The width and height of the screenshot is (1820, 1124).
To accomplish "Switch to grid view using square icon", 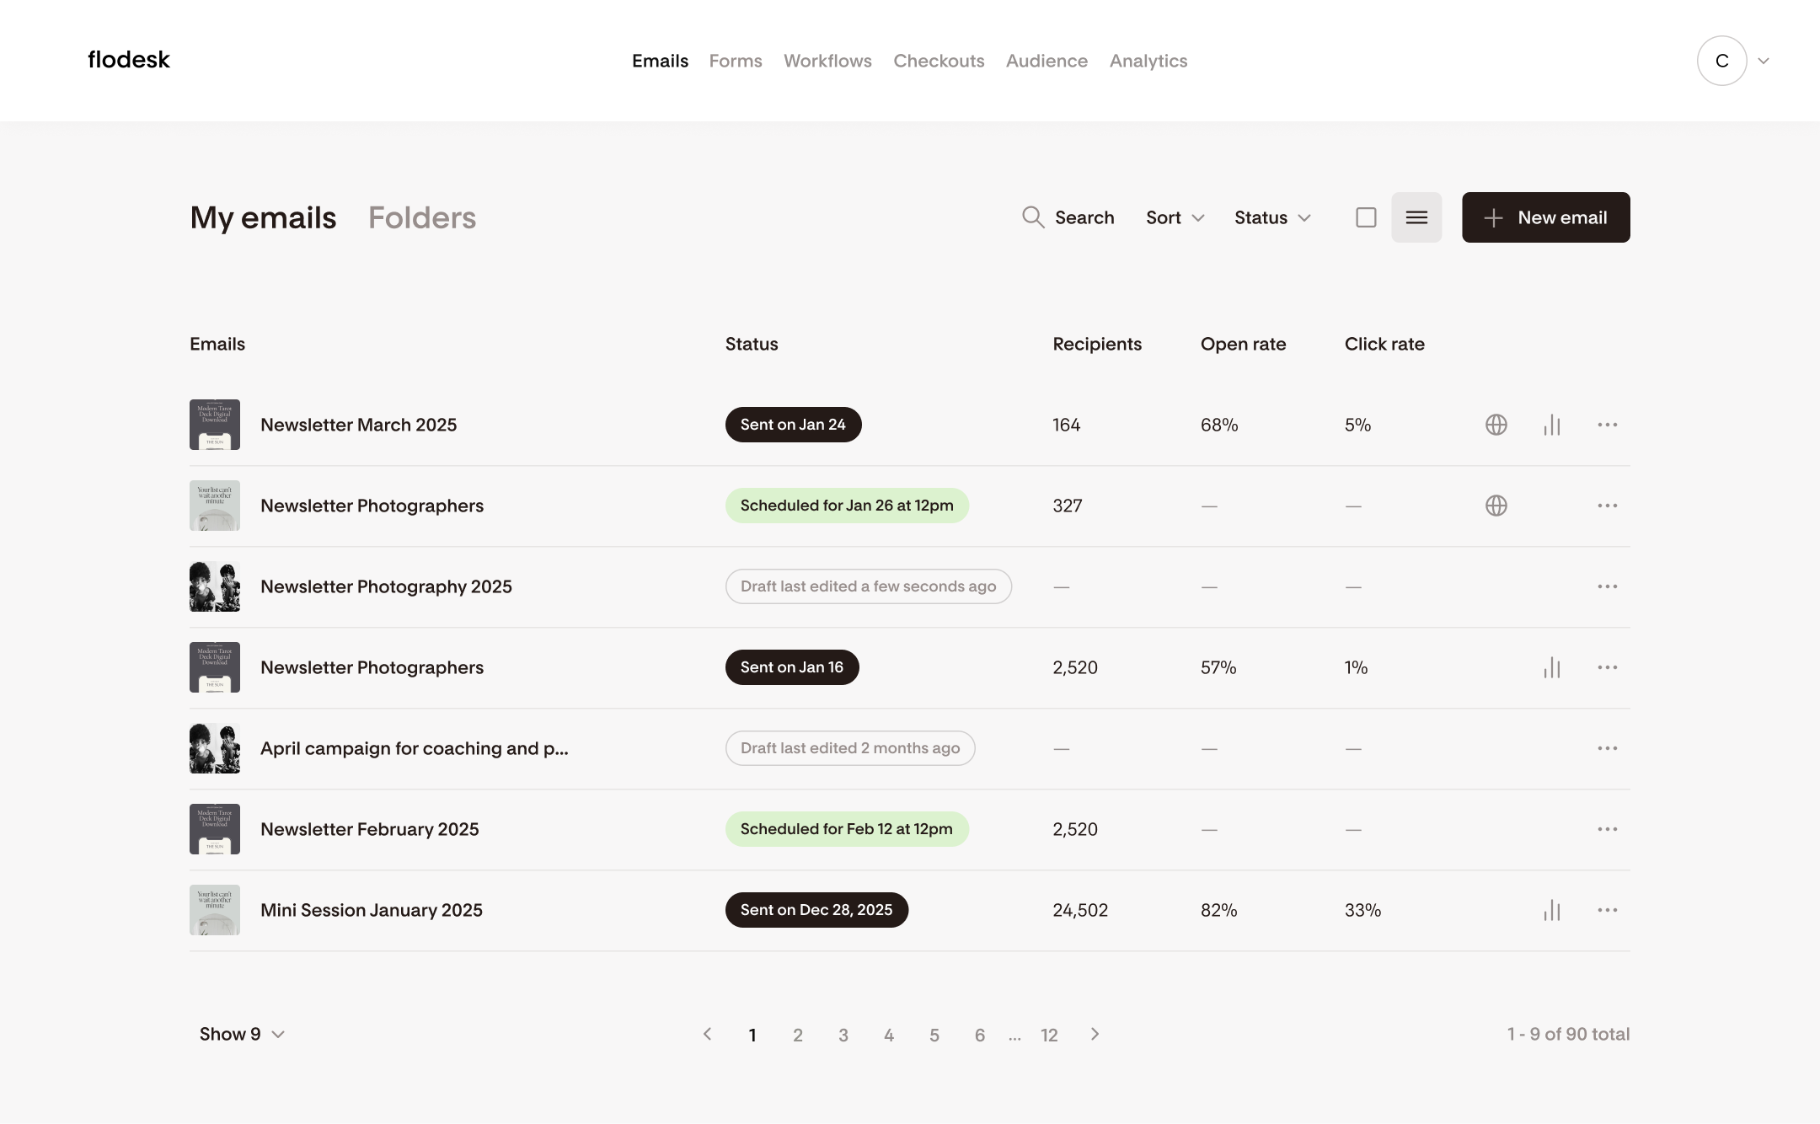I will (x=1366, y=217).
